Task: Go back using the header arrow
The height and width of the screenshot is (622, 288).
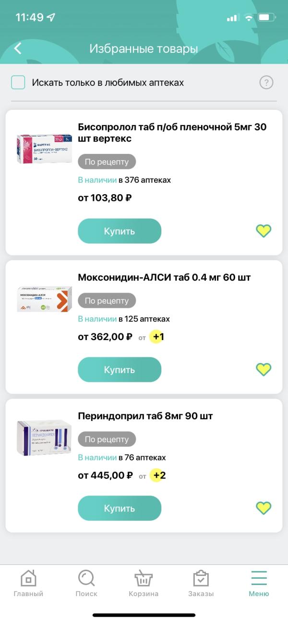Action: pos(18,48)
